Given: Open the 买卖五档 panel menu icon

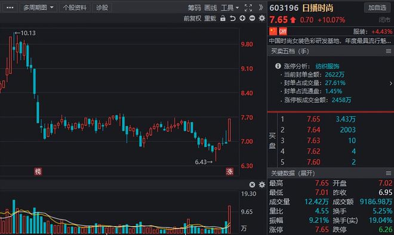Looking at the screenshot, I should (x=389, y=51).
